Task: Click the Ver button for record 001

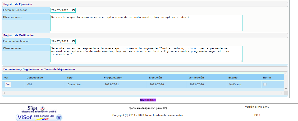Action: pyautogui.click(x=8, y=84)
